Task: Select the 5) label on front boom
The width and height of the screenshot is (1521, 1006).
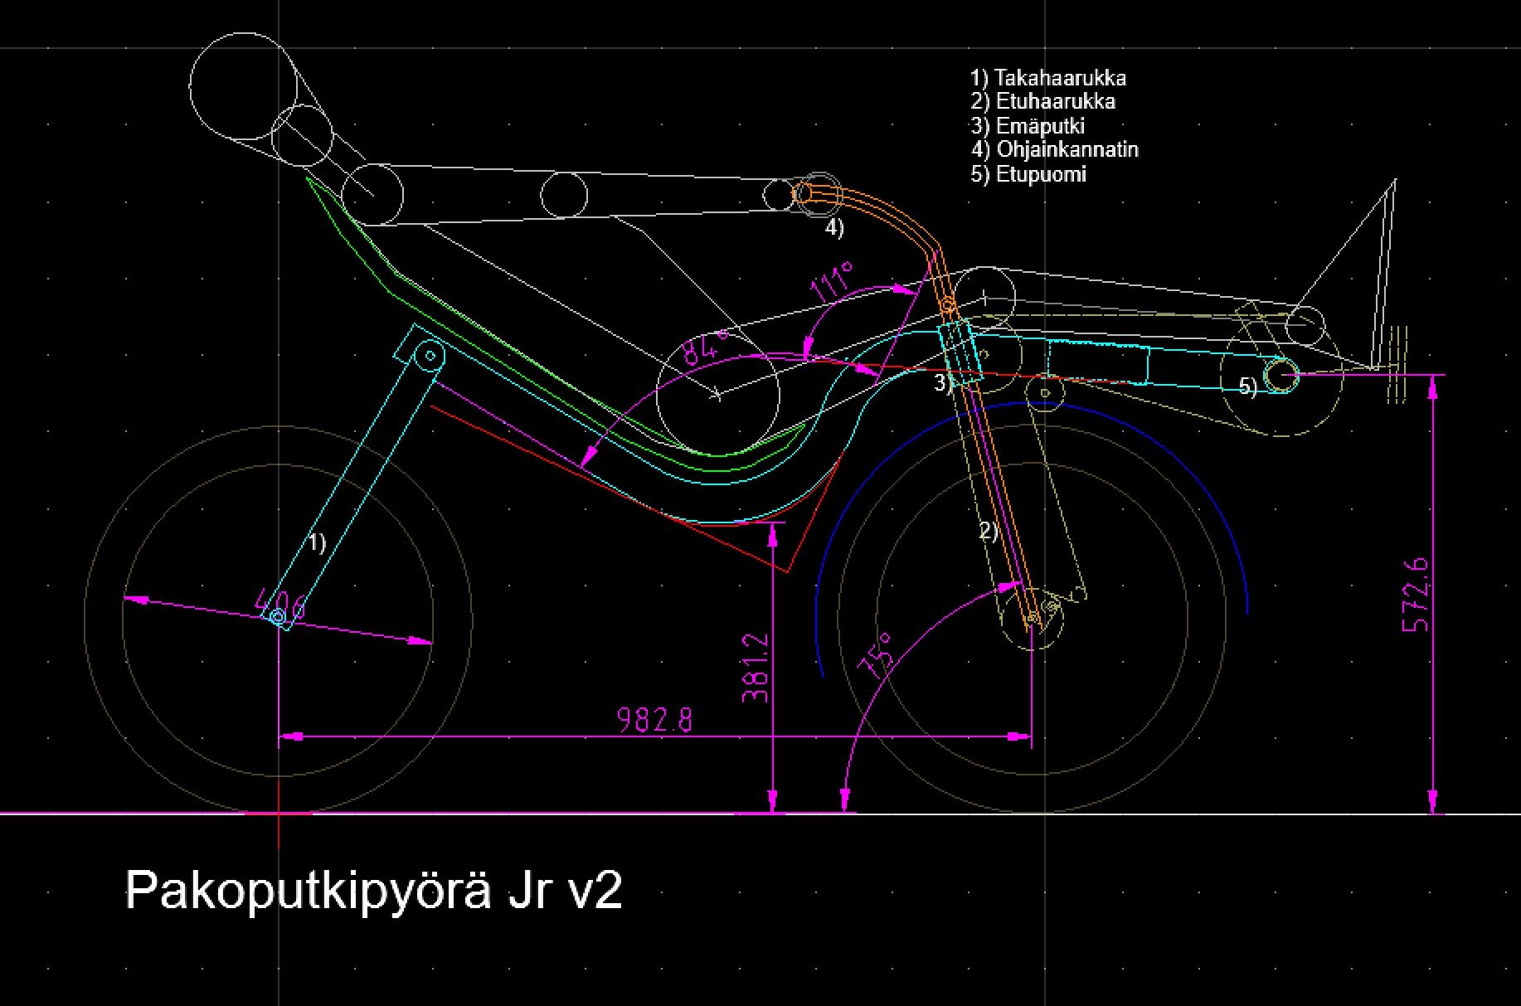Action: pyautogui.click(x=1247, y=386)
